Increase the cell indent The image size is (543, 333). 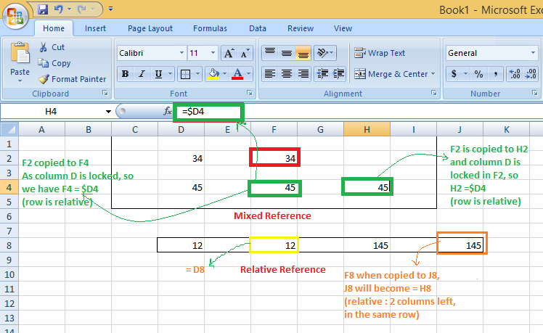[x=338, y=74]
